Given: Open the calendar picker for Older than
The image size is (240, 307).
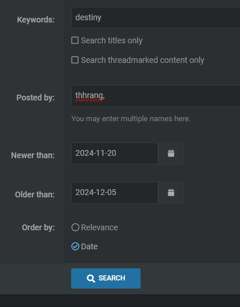Looking at the screenshot, I should (x=171, y=193).
